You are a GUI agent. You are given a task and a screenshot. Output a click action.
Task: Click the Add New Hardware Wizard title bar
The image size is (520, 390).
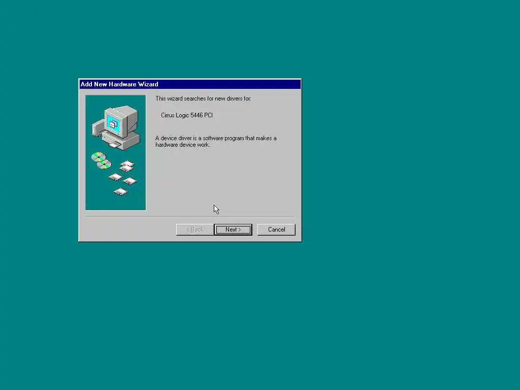tap(190, 84)
